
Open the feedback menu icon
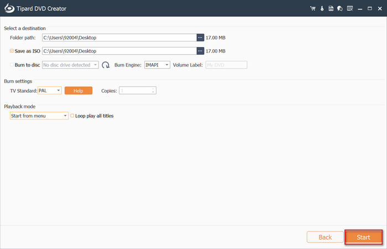click(350, 9)
